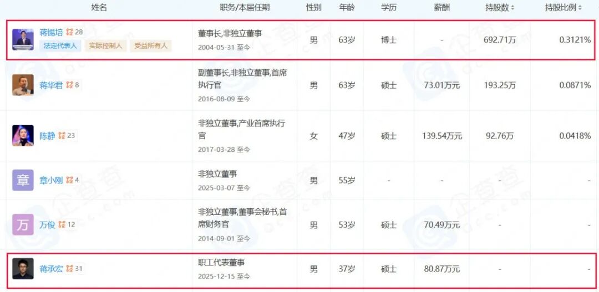Click relation-graph icon beside 章小刚

[69, 180]
